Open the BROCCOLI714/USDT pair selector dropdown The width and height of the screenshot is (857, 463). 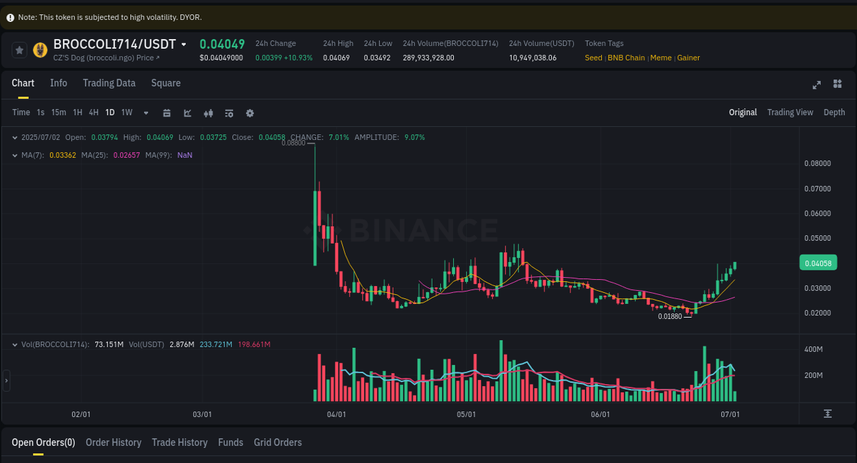coord(184,43)
